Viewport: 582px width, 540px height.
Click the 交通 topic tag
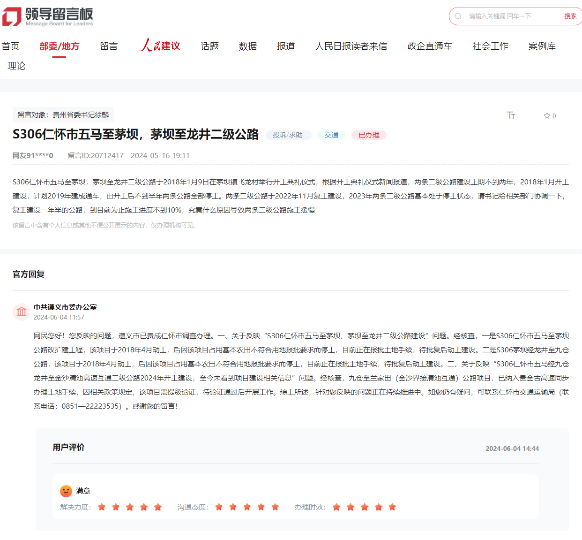coord(331,135)
